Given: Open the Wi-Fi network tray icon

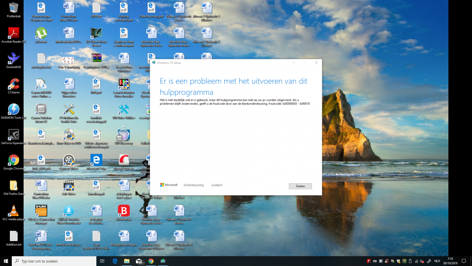Looking at the screenshot, I should point(416,261).
